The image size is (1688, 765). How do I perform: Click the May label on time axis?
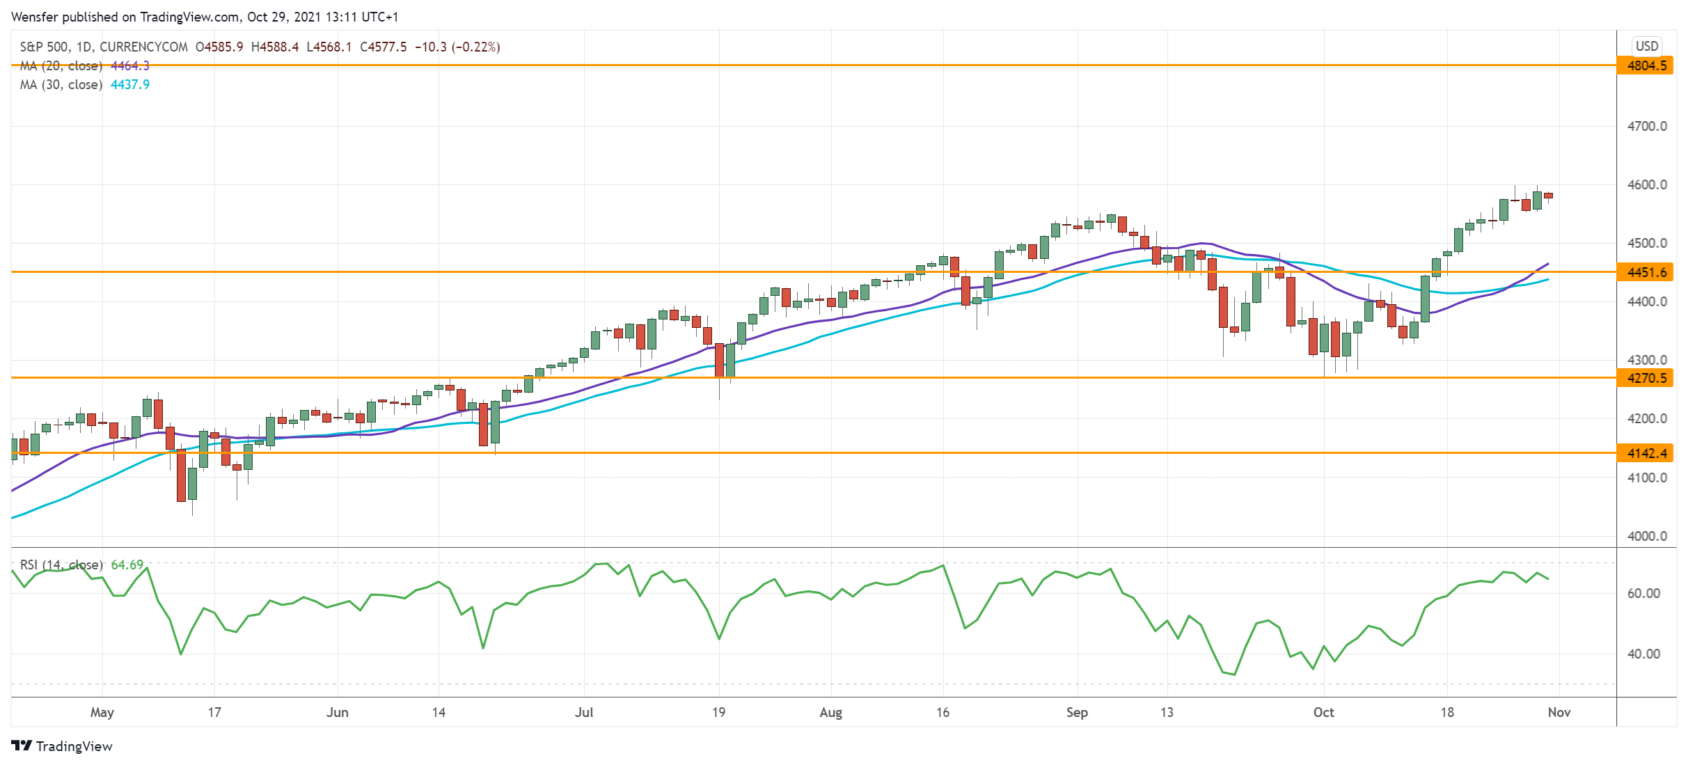pos(102,712)
